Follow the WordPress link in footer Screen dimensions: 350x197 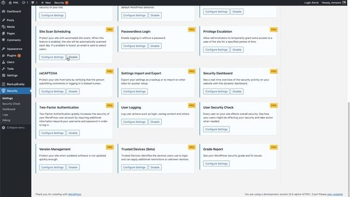tap(75, 194)
